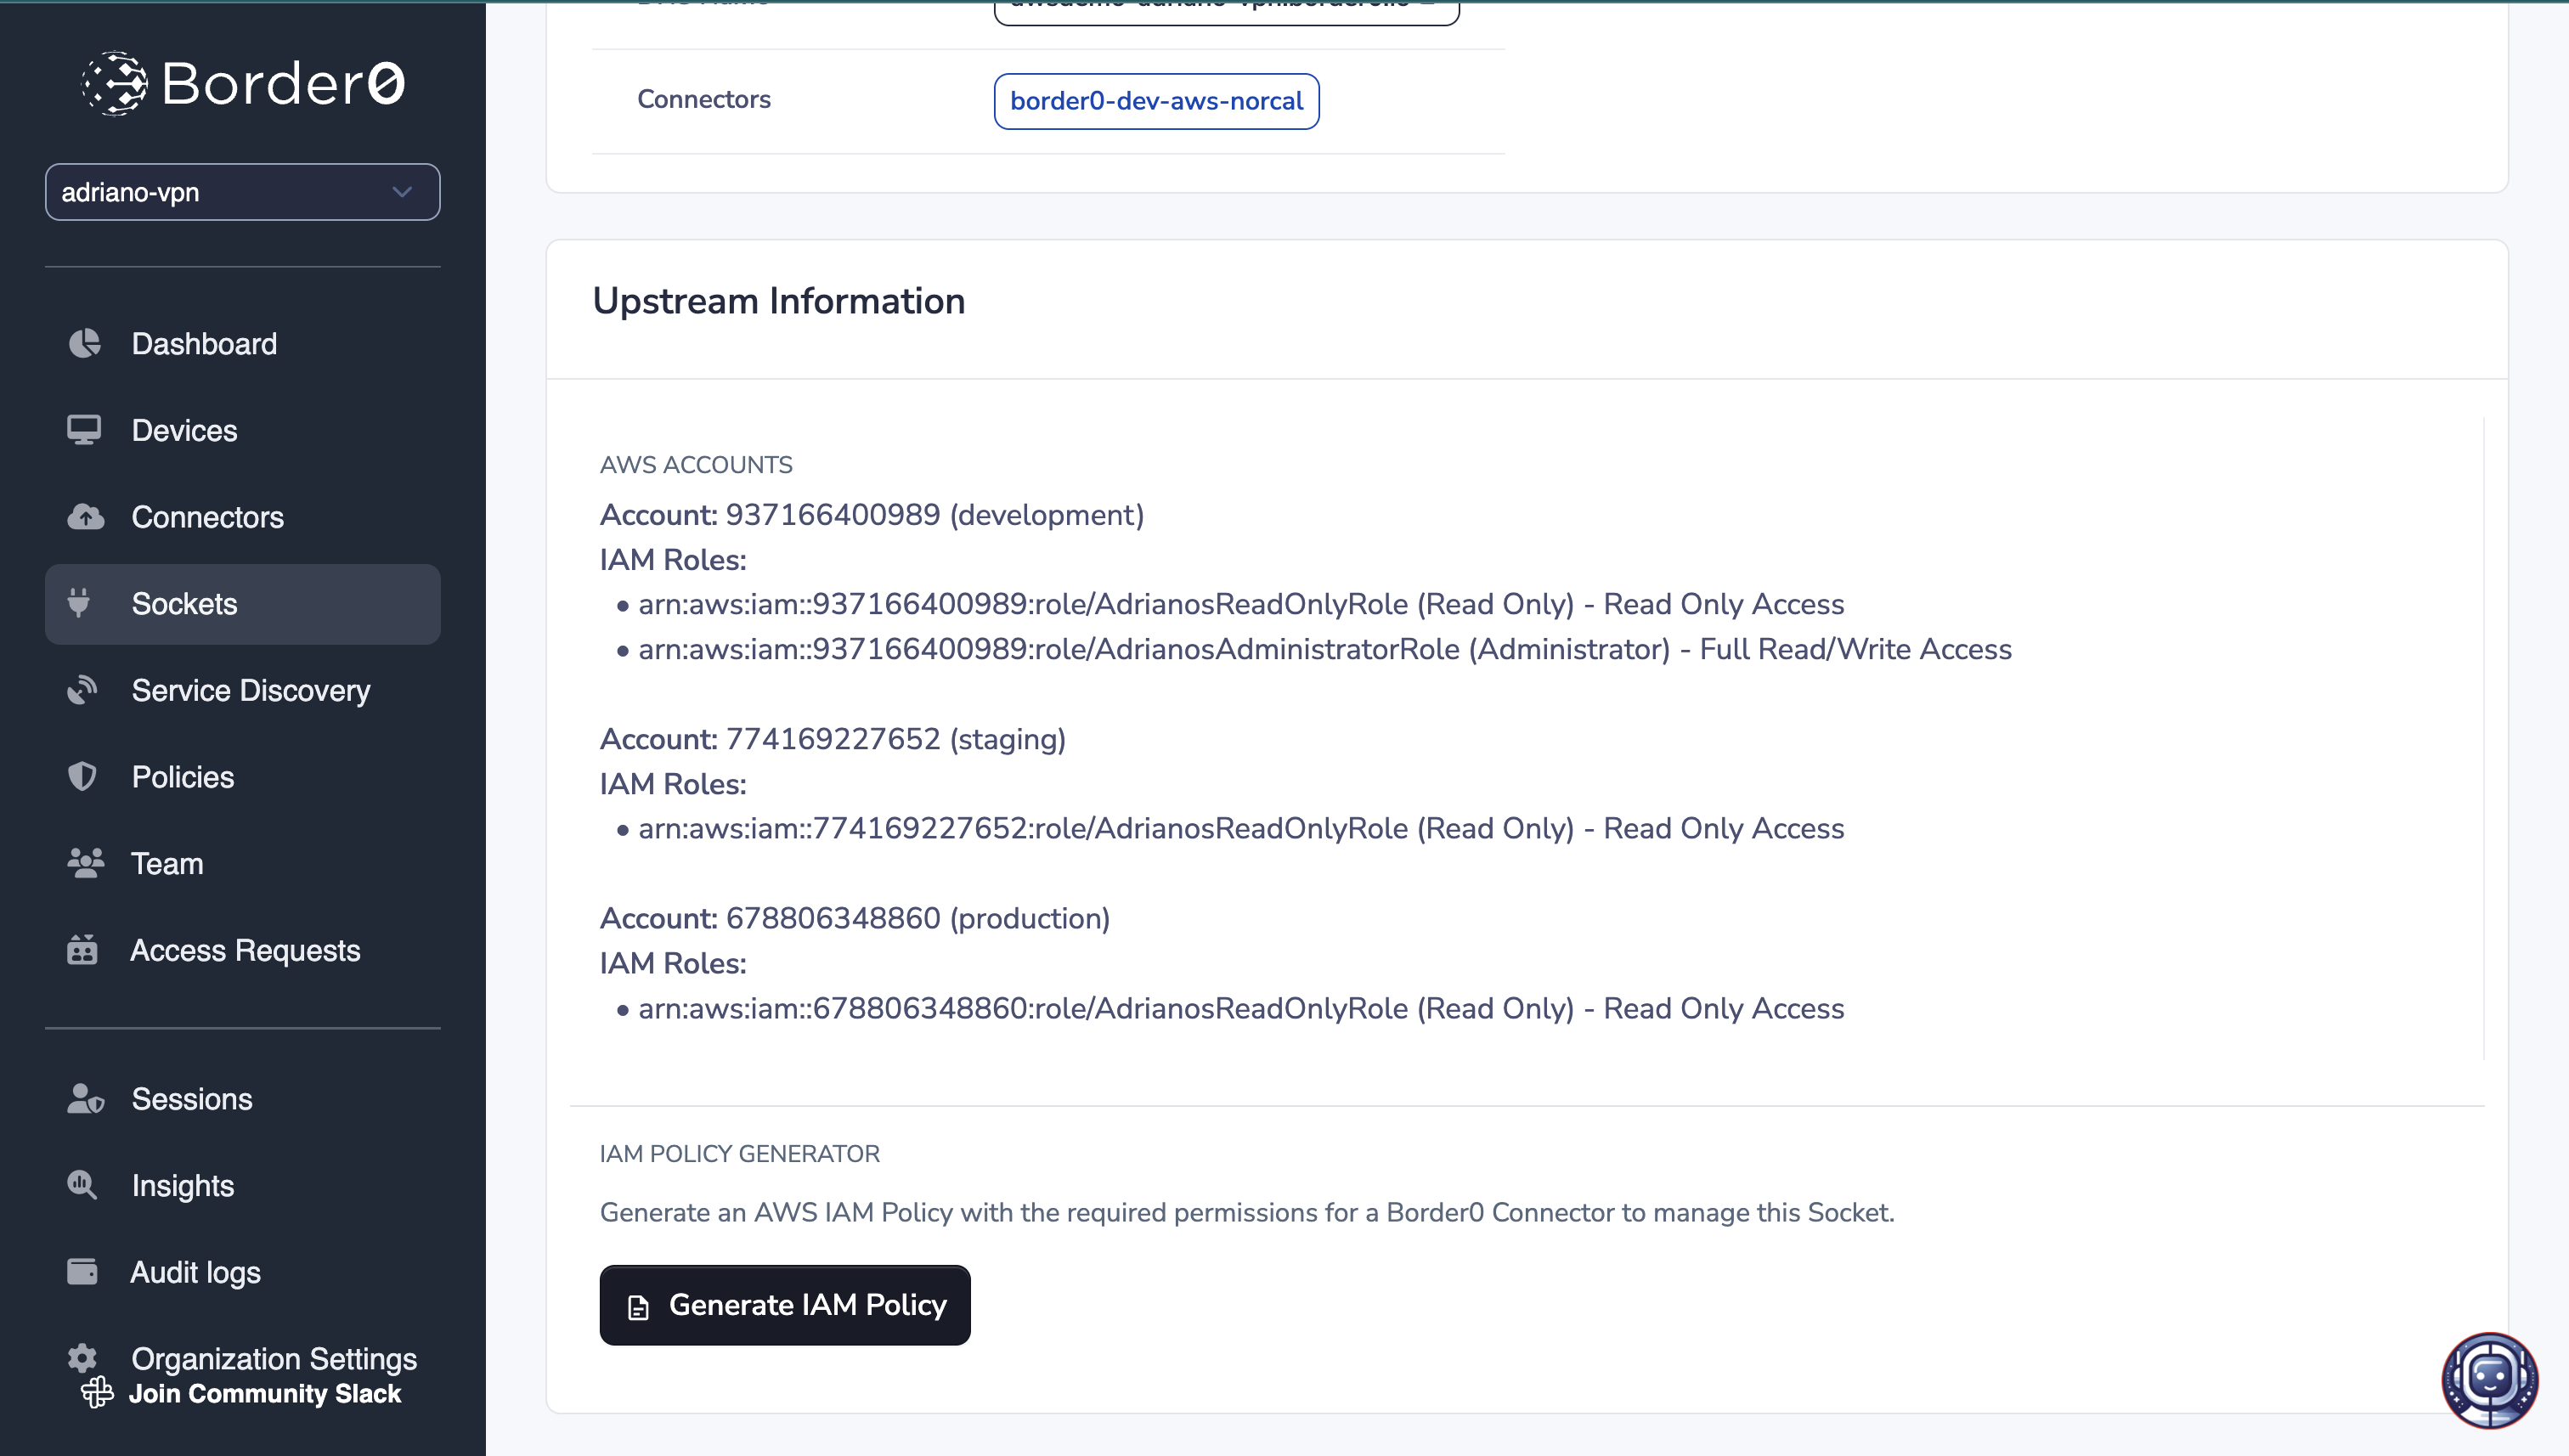Click the Team people icon

[85, 863]
